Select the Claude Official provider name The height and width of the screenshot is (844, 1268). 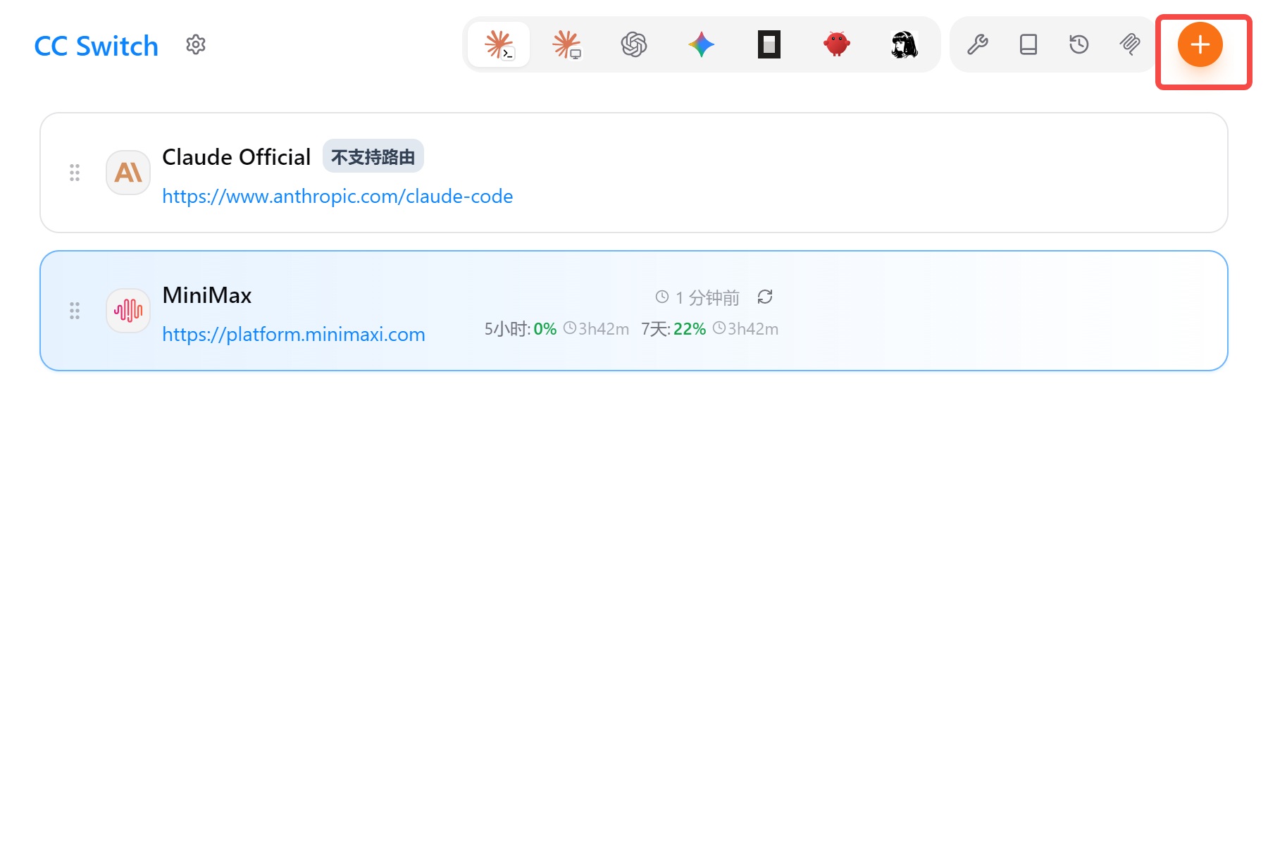point(236,157)
